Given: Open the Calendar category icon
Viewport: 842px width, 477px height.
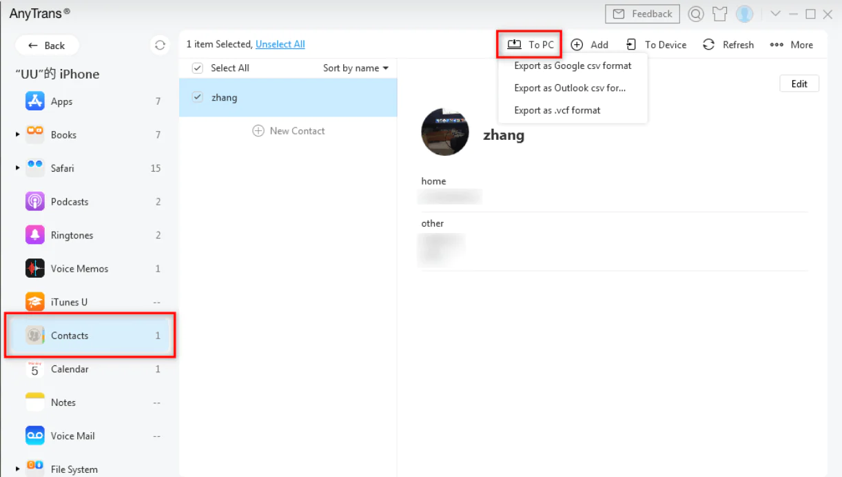Looking at the screenshot, I should (x=35, y=369).
